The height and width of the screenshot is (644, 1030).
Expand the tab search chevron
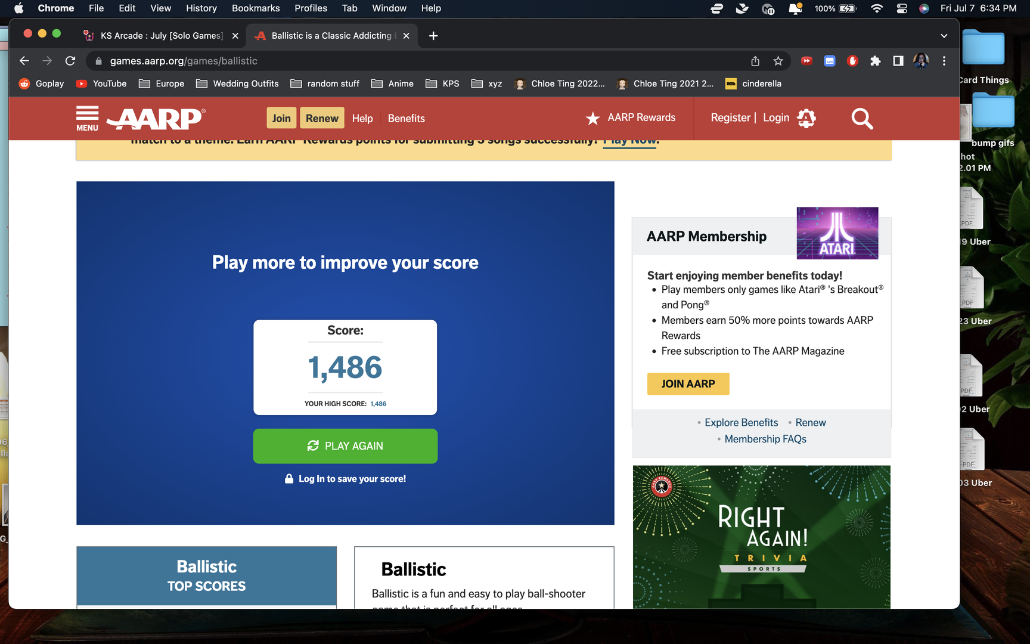[944, 36]
